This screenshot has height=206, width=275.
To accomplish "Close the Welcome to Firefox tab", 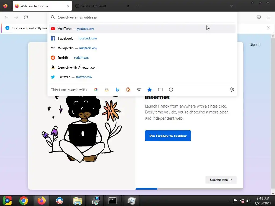I will (68, 6).
